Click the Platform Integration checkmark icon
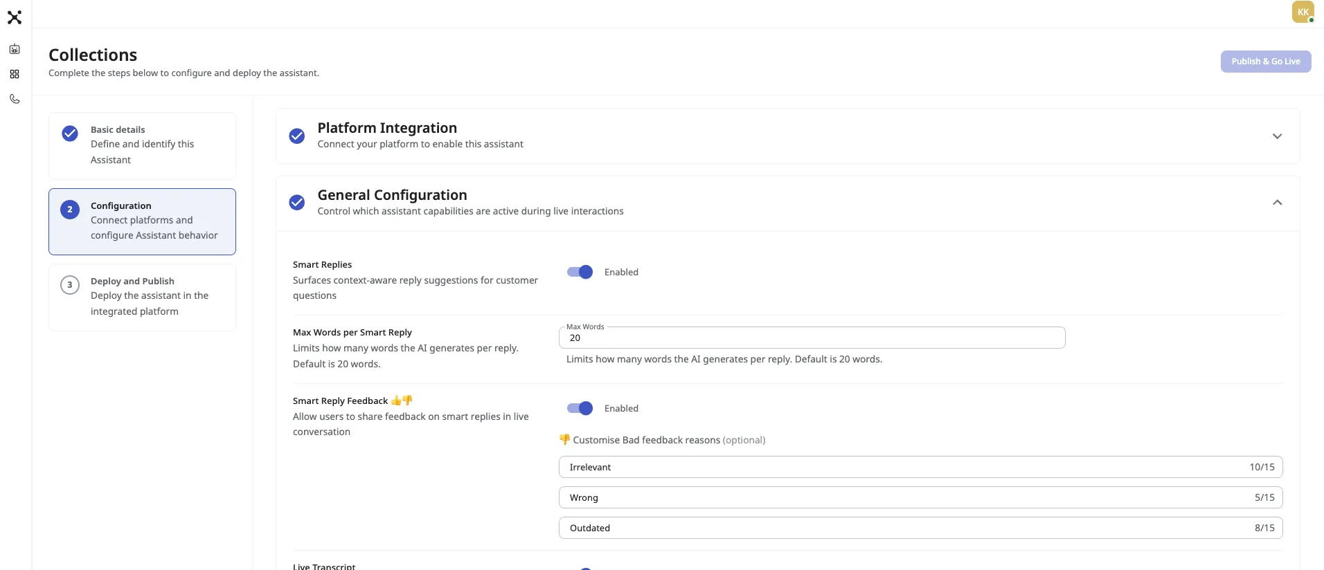 [297, 136]
